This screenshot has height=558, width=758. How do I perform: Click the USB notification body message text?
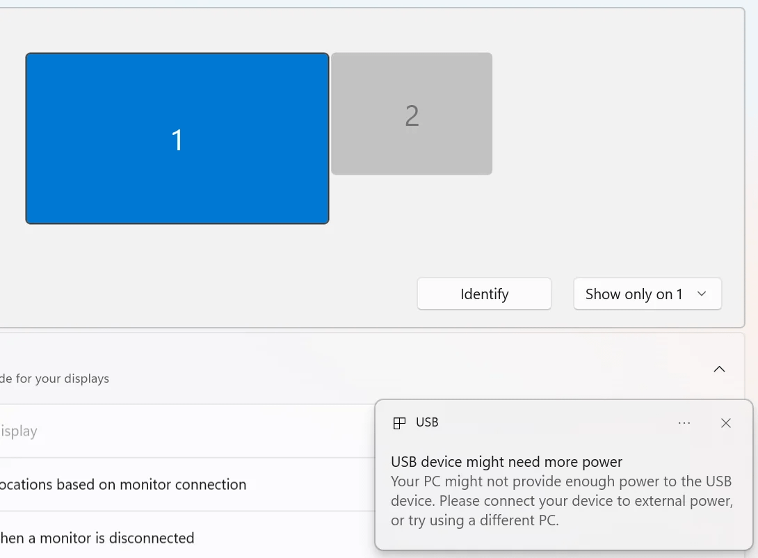coord(561,501)
